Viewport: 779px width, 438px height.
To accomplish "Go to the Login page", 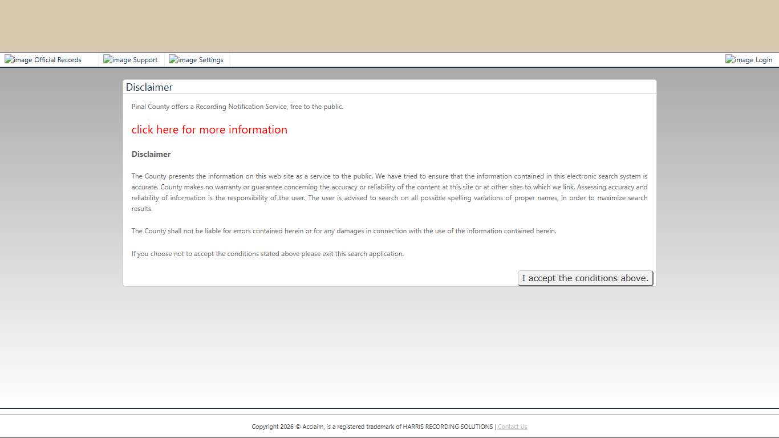I will click(764, 60).
